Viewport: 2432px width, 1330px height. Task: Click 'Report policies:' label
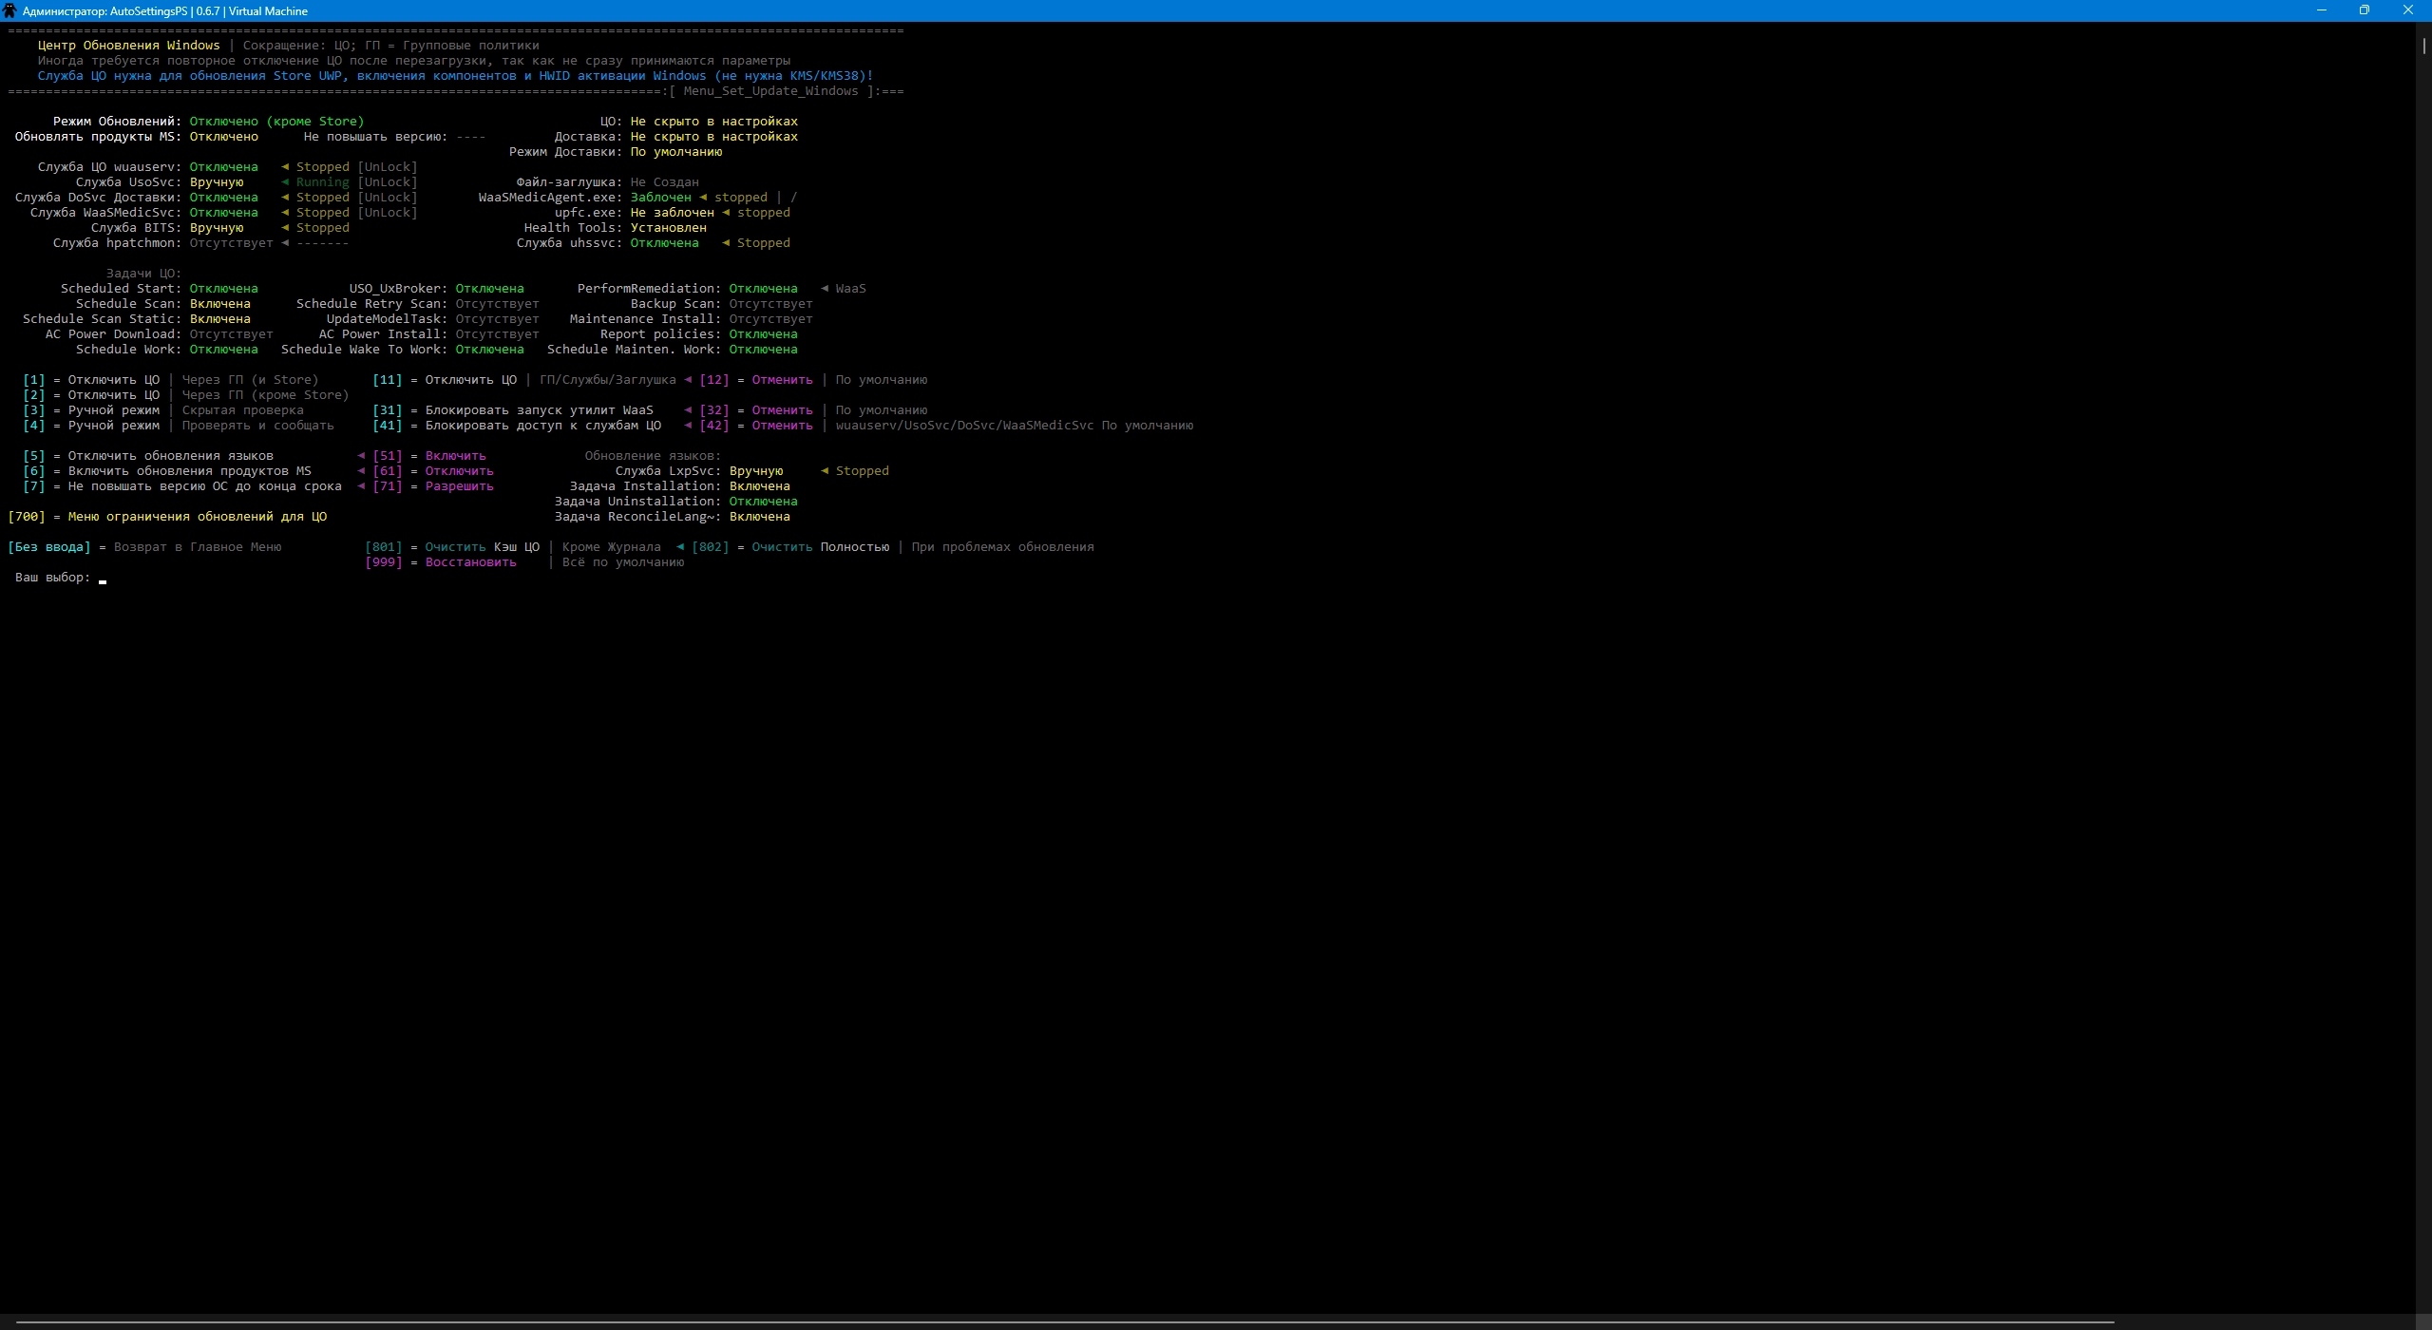(660, 334)
